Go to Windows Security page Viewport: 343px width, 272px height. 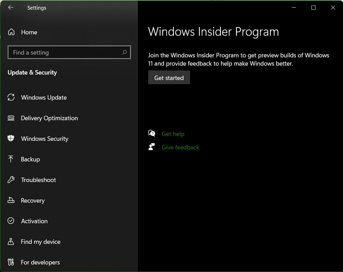[x=45, y=139]
